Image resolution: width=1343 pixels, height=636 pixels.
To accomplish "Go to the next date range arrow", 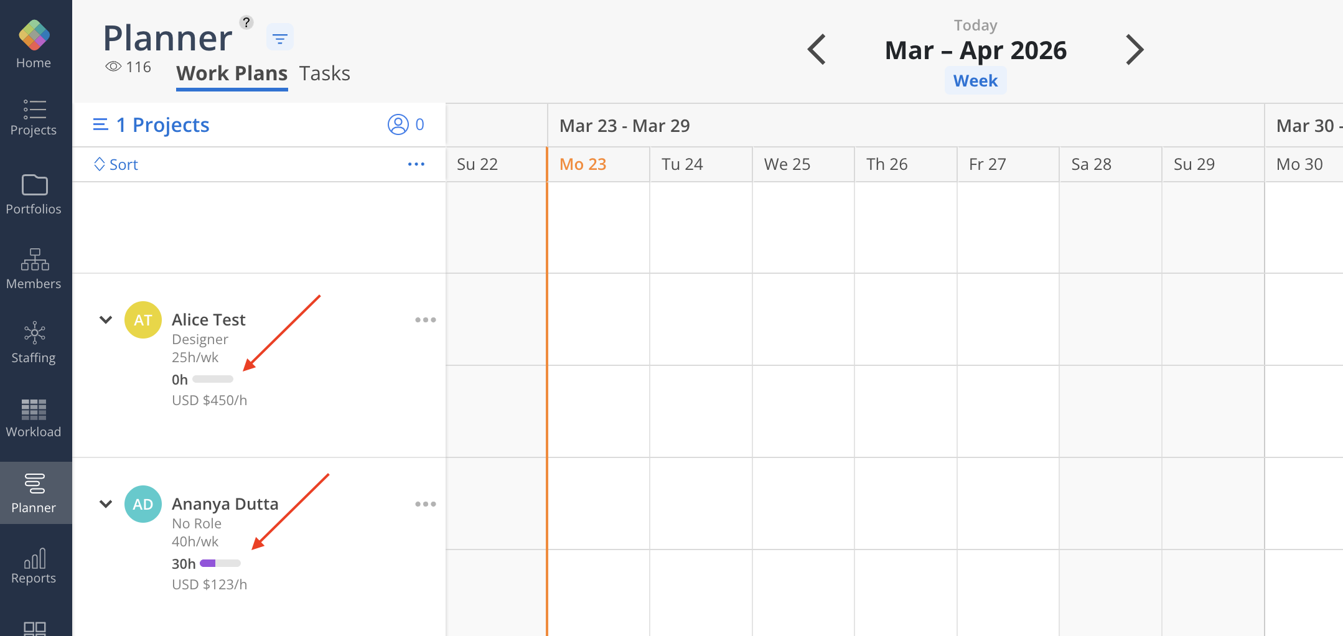I will coord(1135,50).
